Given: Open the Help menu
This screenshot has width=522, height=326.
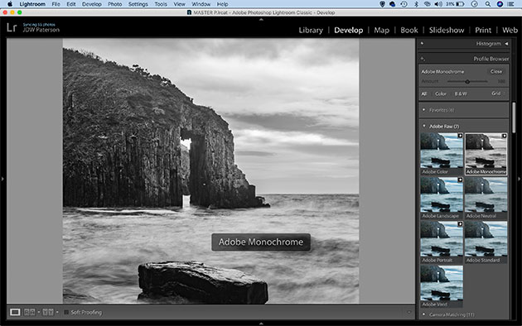Looking at the screenshot, I should (x=222, y=4).
